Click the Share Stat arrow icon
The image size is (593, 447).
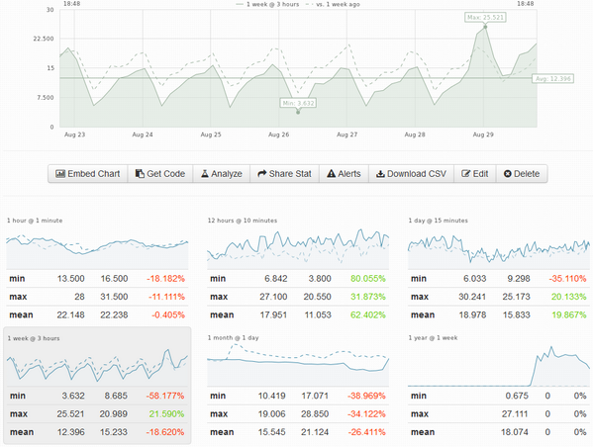point(261,174)
